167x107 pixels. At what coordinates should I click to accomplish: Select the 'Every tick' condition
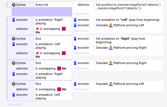click(x=53, y=5)
